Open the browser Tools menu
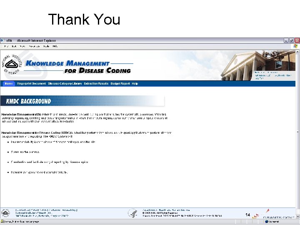This screenshot has height=225, width=300. (x=46, y=46)
